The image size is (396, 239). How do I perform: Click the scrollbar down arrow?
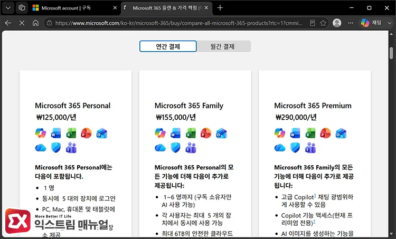(391, 233)
